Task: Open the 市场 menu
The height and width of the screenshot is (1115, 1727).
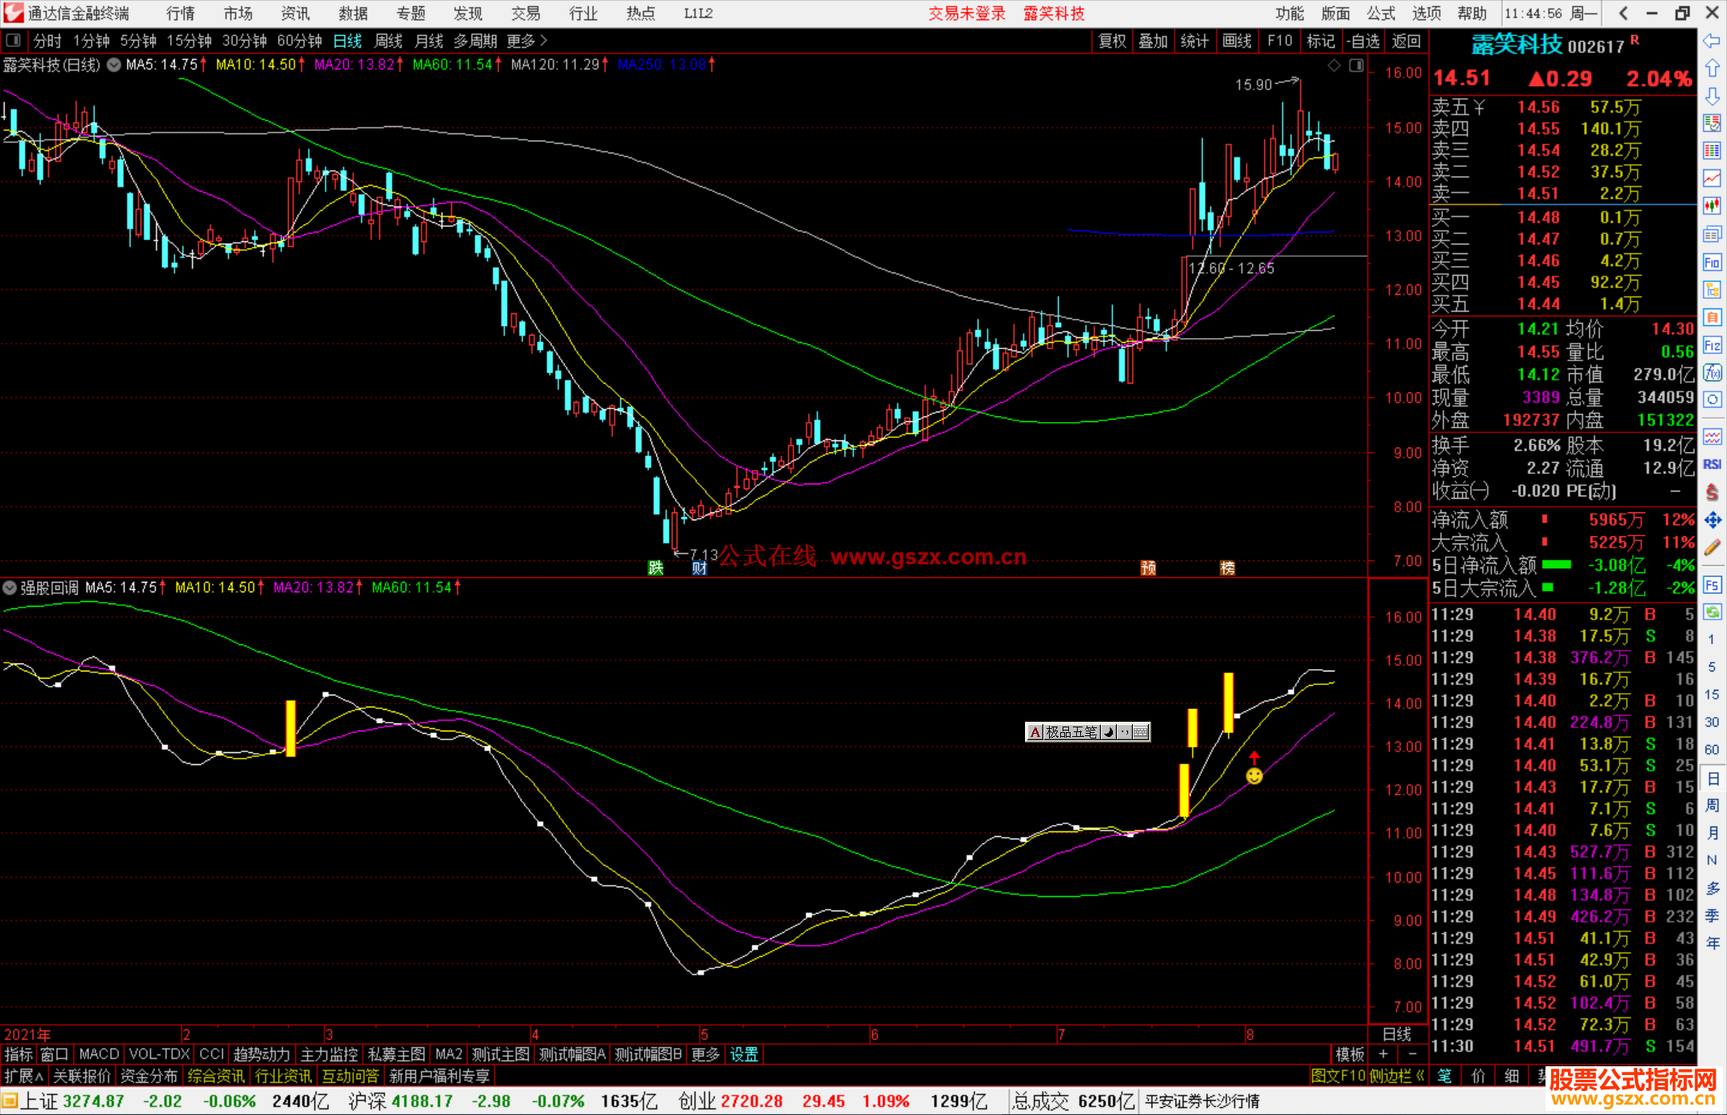Action: 238,13
